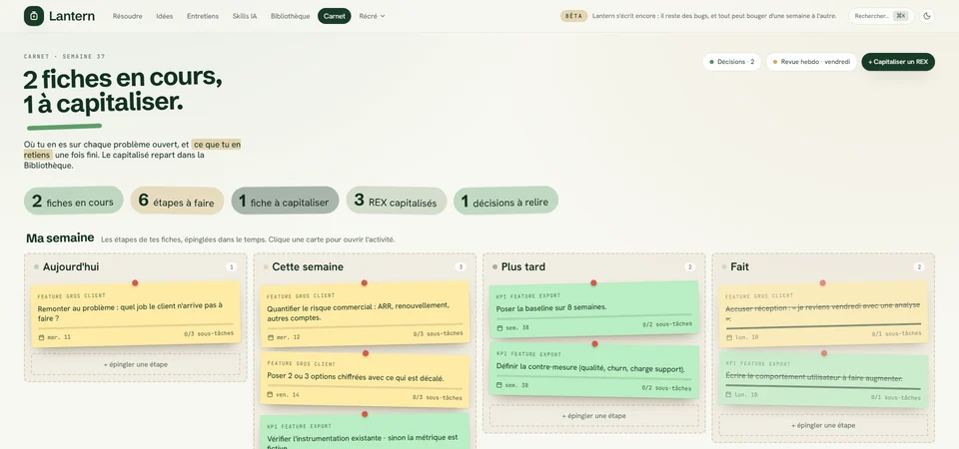Go to the Résoudre tab
This screenshot has height=449, width=959.
[127, 16]
